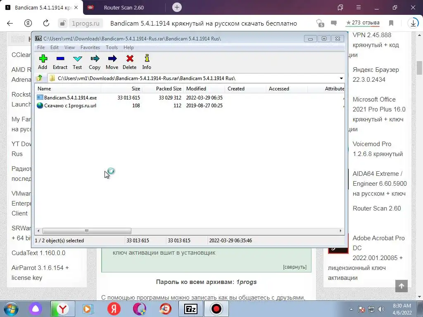
Task: Run the Test archive tool
Action: [x=77, y=62]
